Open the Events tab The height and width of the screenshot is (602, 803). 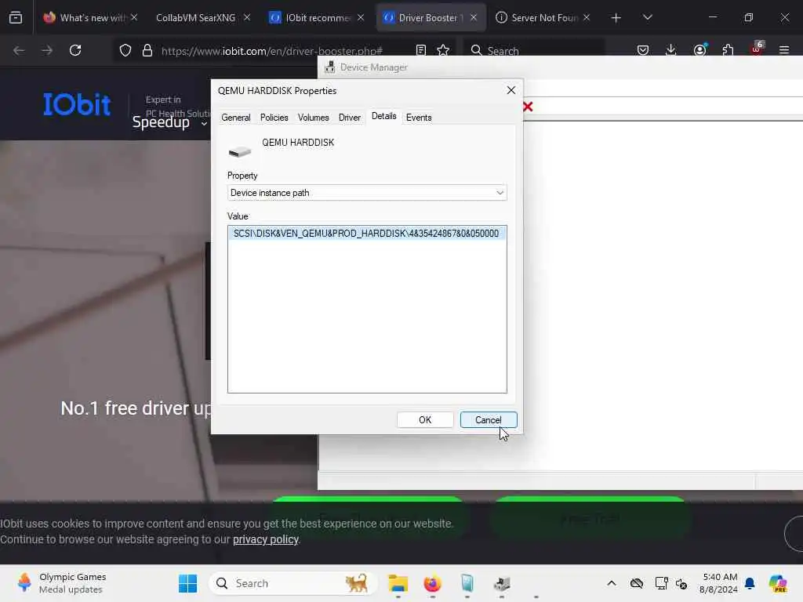[x=419, y=118]
